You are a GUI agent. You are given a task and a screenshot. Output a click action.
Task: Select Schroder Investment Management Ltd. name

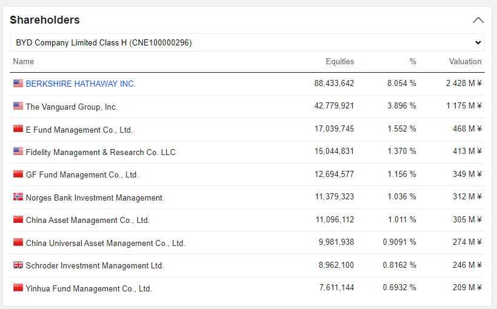click(95, 265)
